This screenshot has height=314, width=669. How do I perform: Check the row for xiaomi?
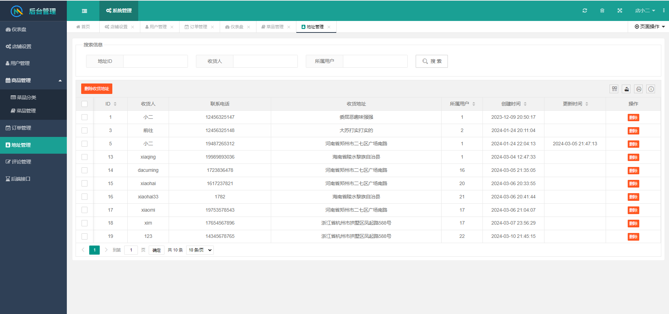84,210
